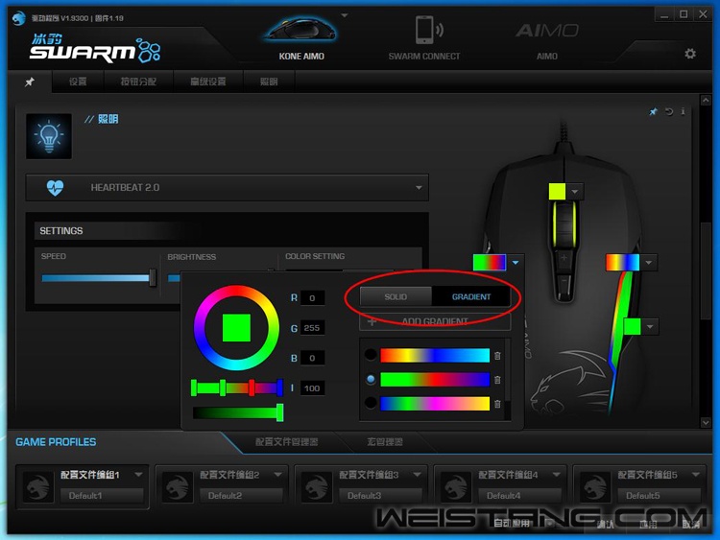Click the I intensity field showing 100

312,388
